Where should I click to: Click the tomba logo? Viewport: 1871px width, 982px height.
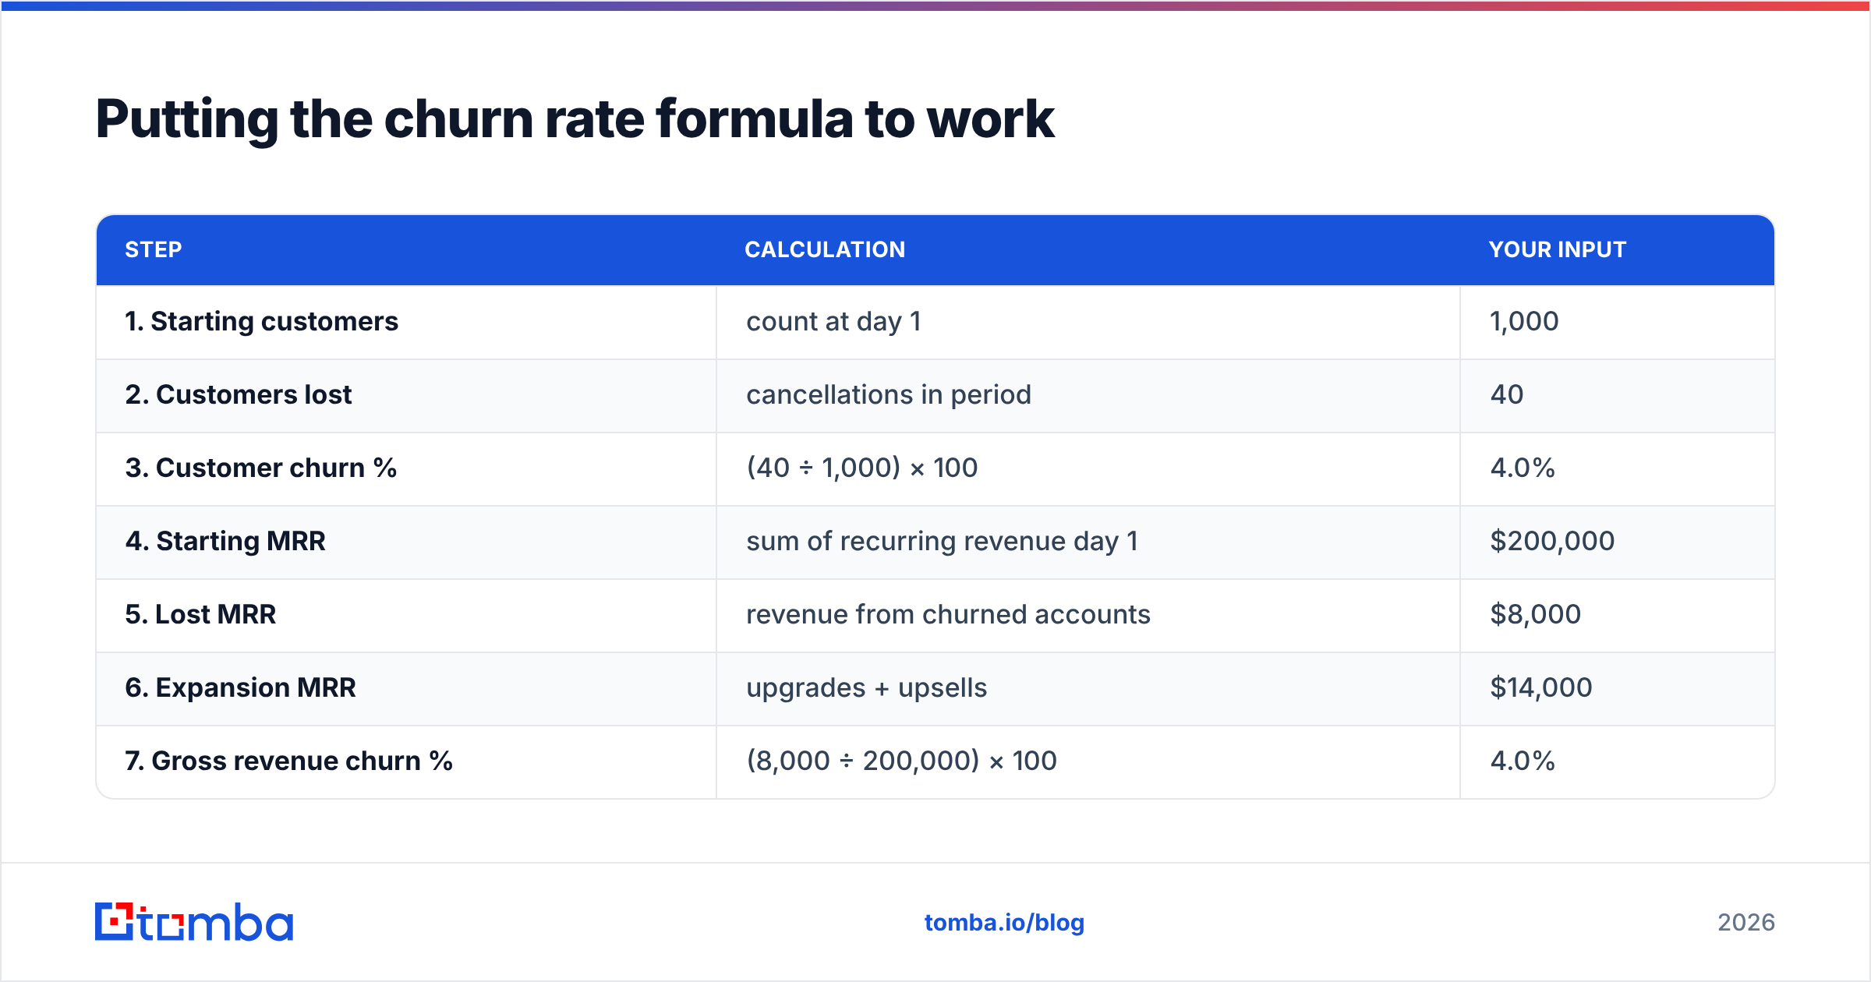pyautogui.click(x=194, y=922)
